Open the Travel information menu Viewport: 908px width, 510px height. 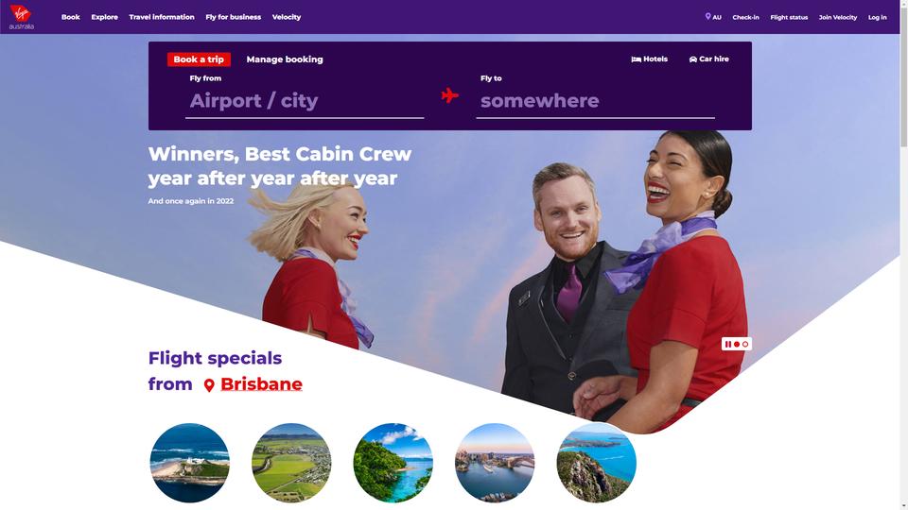pos(162,17)
